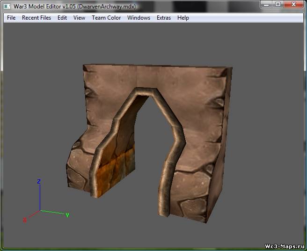Click the title bar text DwarvenArchway.mdx
The height and width of the screenshot is (251, 307).
pyautogui.click(x=106, y=6)
